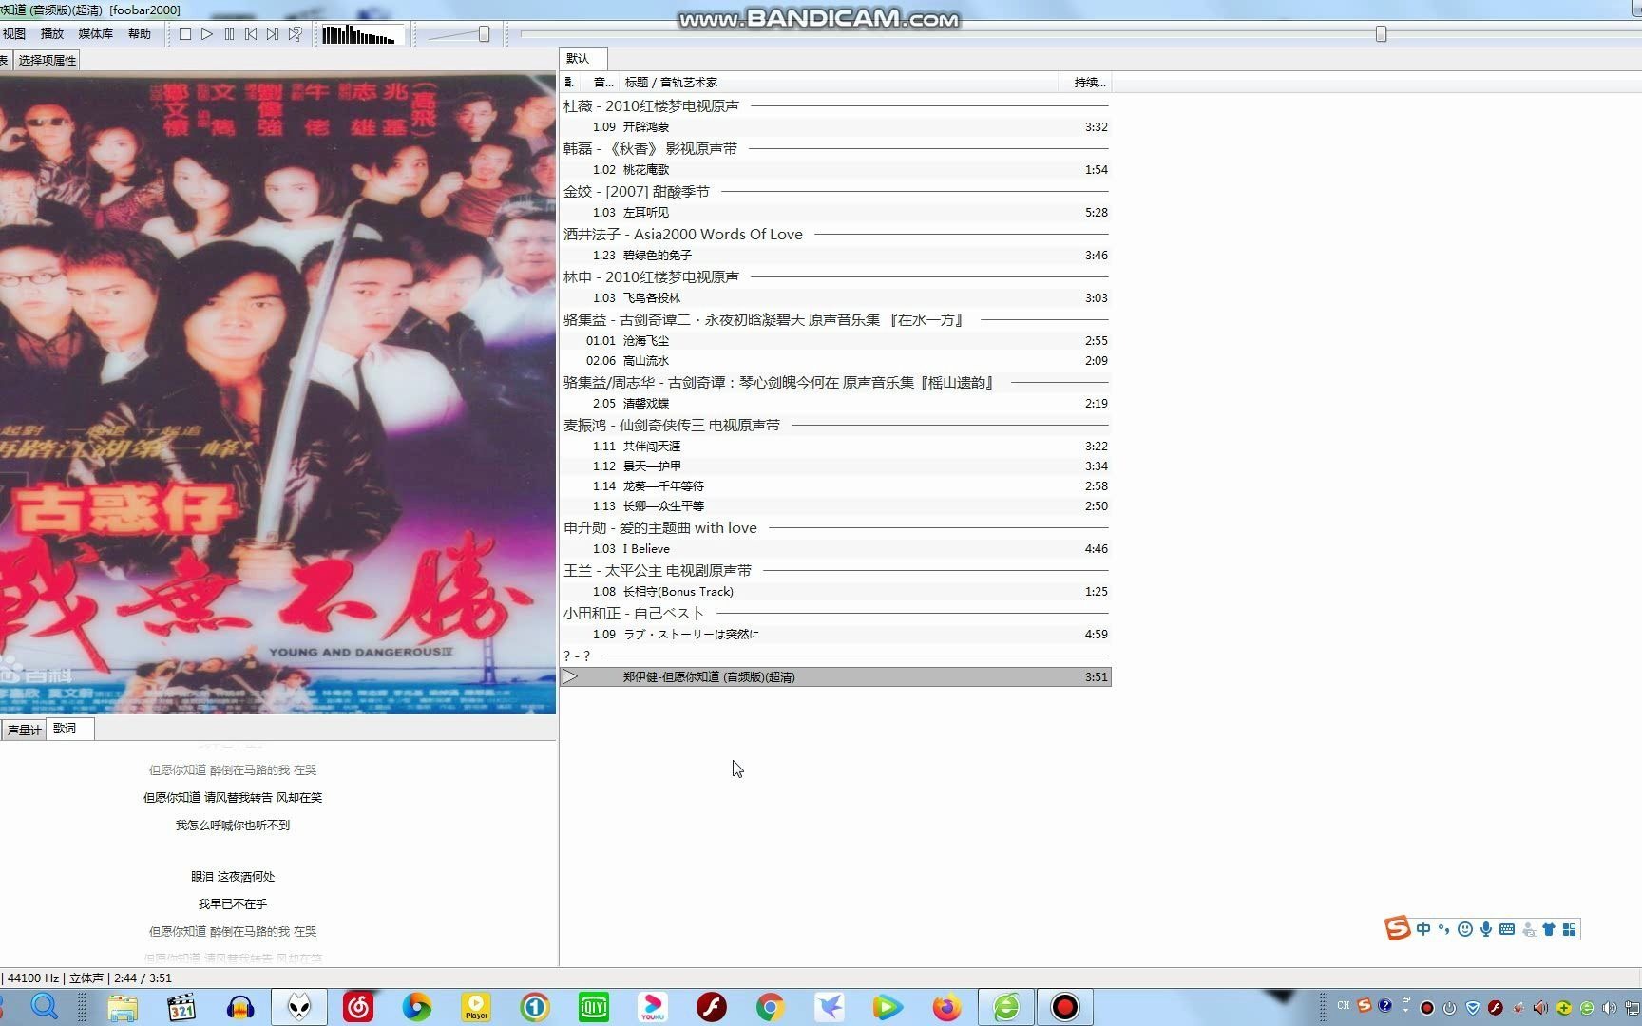Open the 播放 menu
1642x1026 pixels.
click(x=52, y=34)
